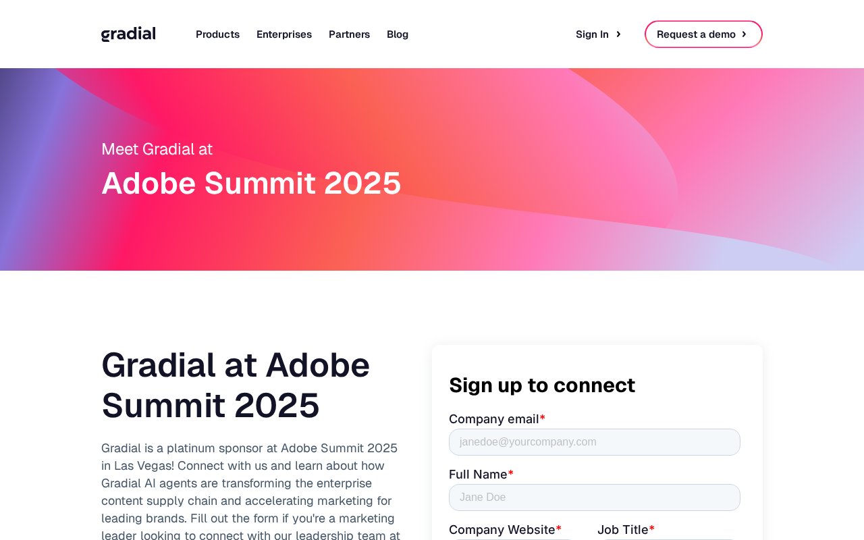Click the platinum sponsor description paragraph
This screenshot has width=864, height=540.
(250, 491)
